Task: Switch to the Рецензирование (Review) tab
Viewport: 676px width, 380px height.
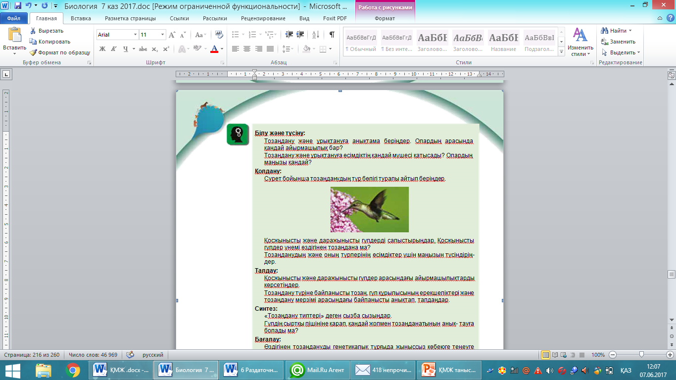Action: pyautogui.click(x=263, y=18)
